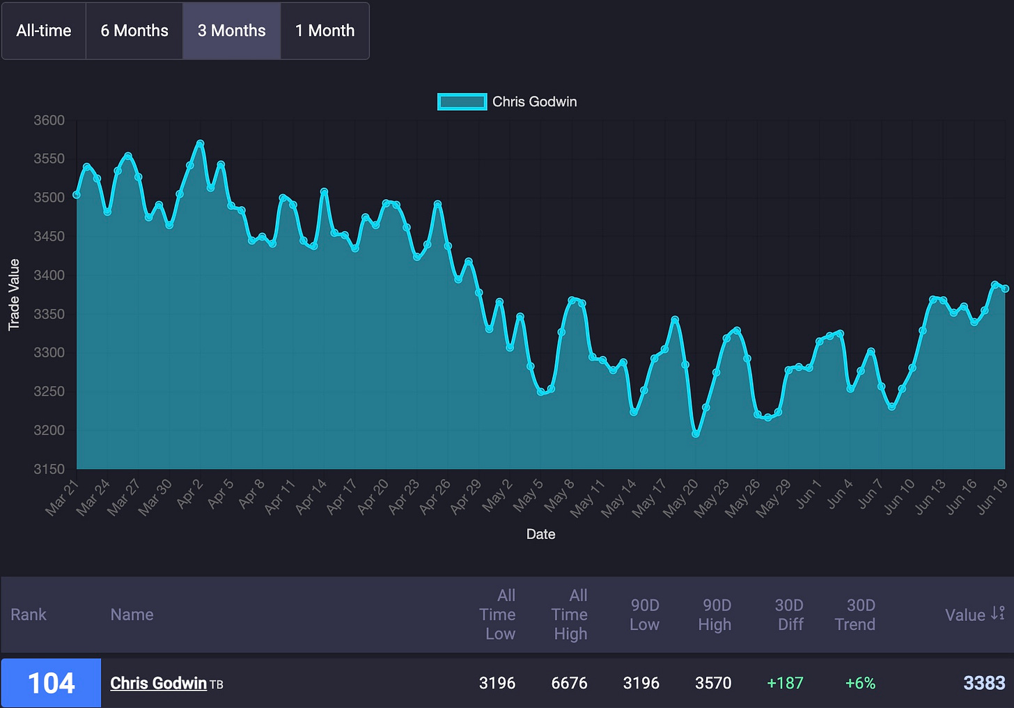
Task: Sort by Value using the sort icon
Action: click(998, 614)
